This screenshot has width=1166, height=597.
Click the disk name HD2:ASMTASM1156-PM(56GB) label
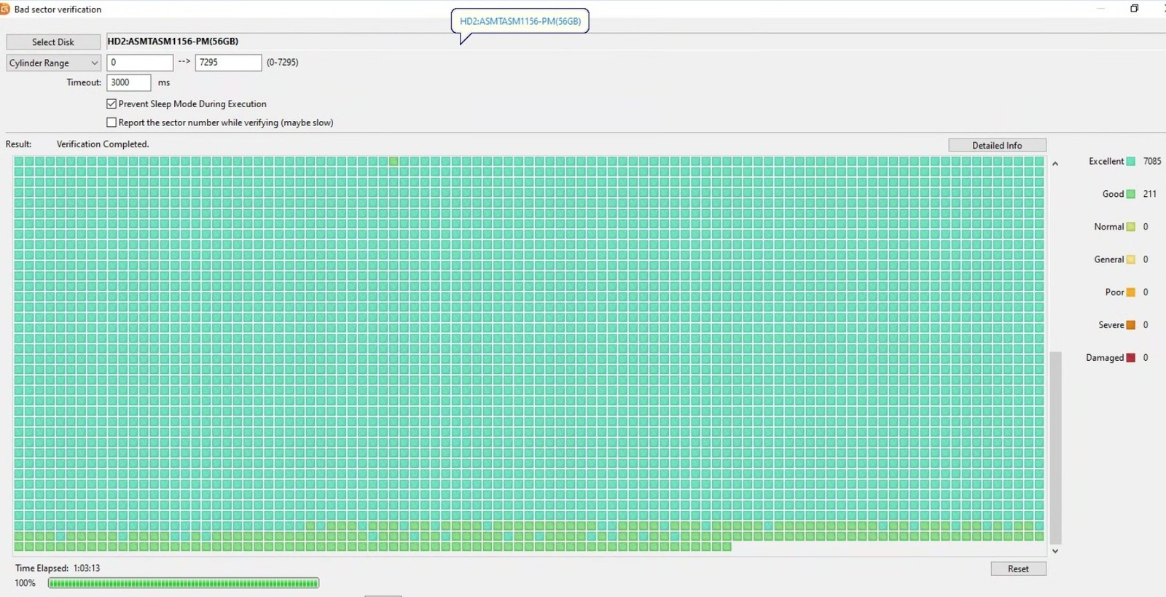coord(173,42)
